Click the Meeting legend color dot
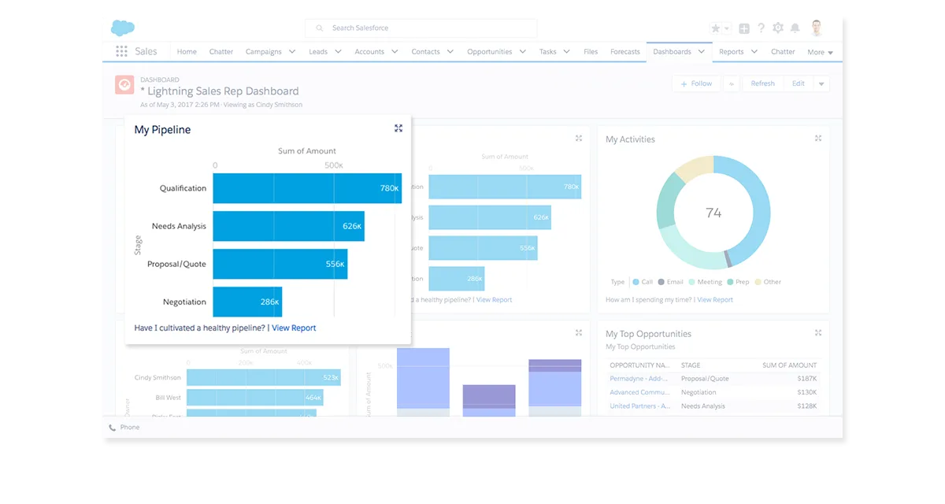Viewport: 945px width, 504px height. [691, 282]
